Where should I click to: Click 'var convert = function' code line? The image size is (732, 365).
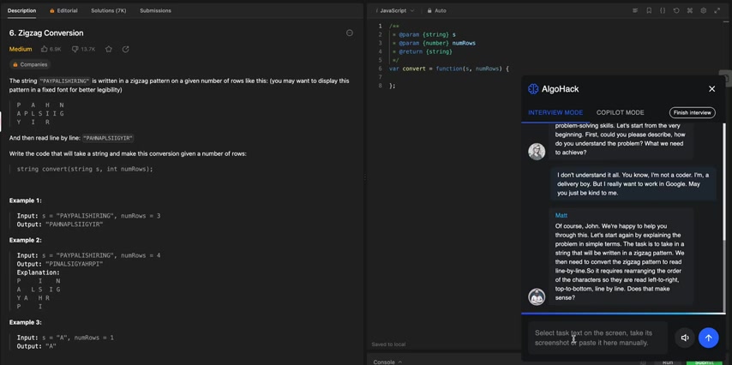tap(448, 69)
